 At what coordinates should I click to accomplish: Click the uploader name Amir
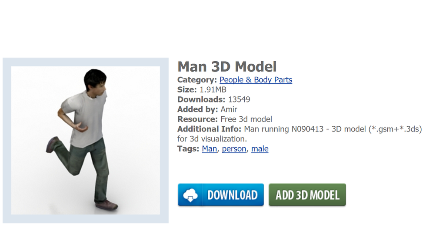(x=229, y=109)
